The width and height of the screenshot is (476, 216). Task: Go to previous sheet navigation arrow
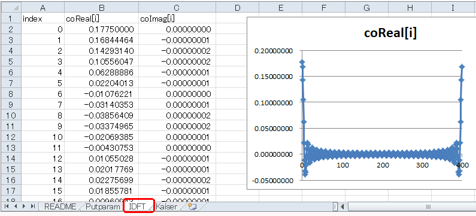point(15,206)
